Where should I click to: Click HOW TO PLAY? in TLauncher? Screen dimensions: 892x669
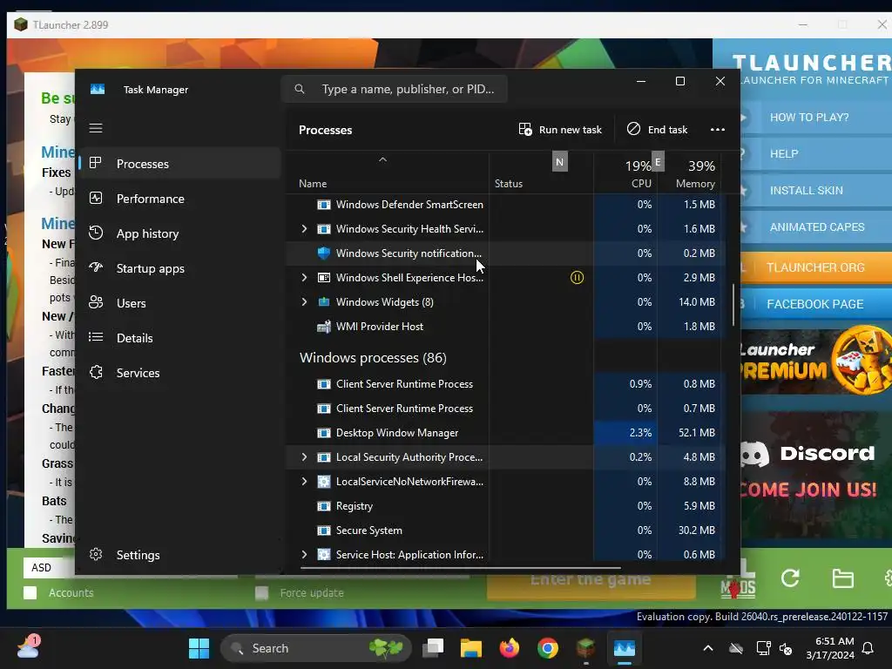point(816,118)
